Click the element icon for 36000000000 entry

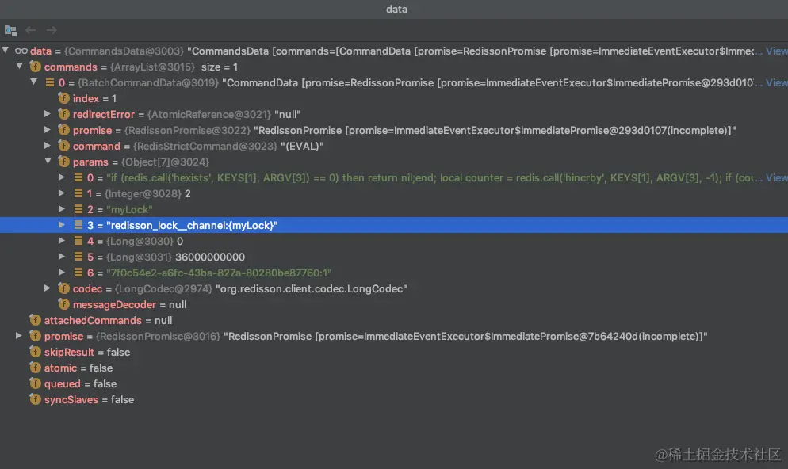78,257
